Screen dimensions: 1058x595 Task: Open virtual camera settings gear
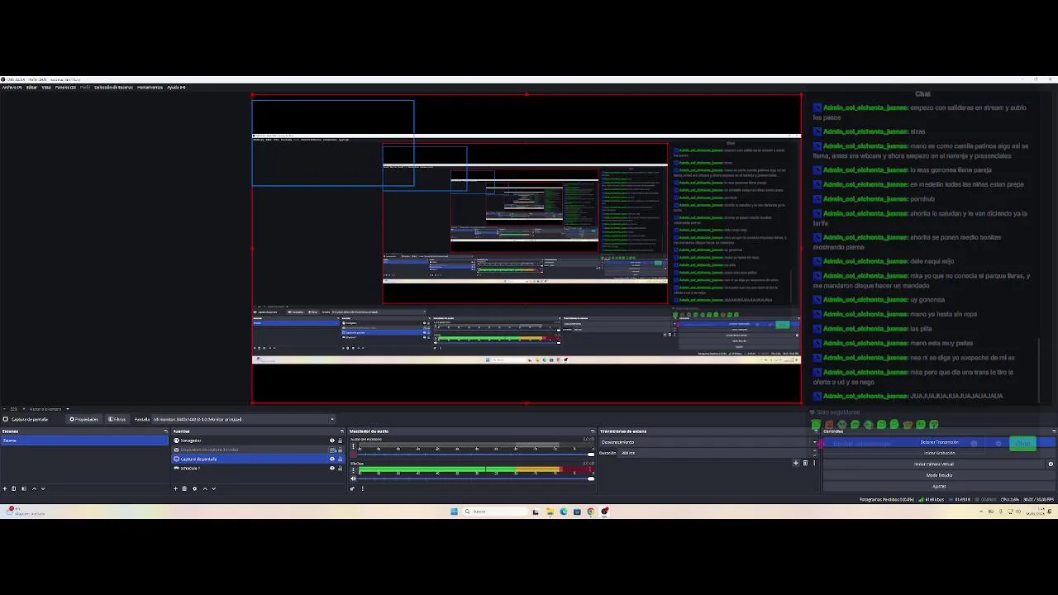tap(1051, 464)
